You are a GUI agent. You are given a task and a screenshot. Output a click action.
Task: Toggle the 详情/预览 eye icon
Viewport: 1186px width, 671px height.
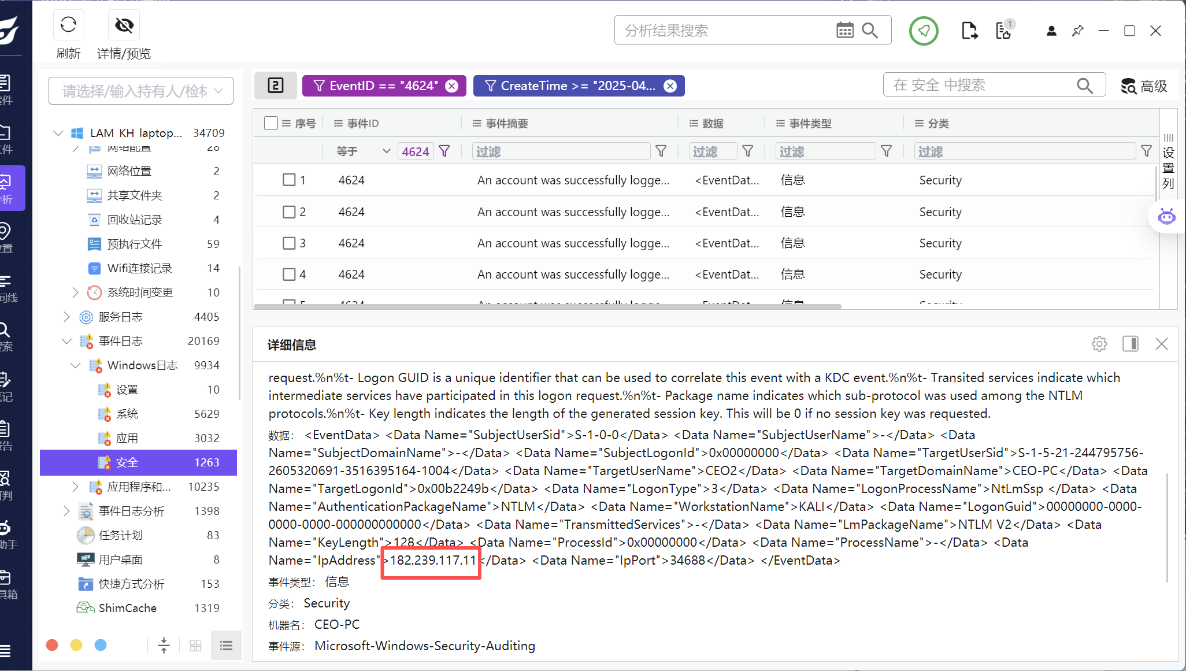tap(124, 25)
